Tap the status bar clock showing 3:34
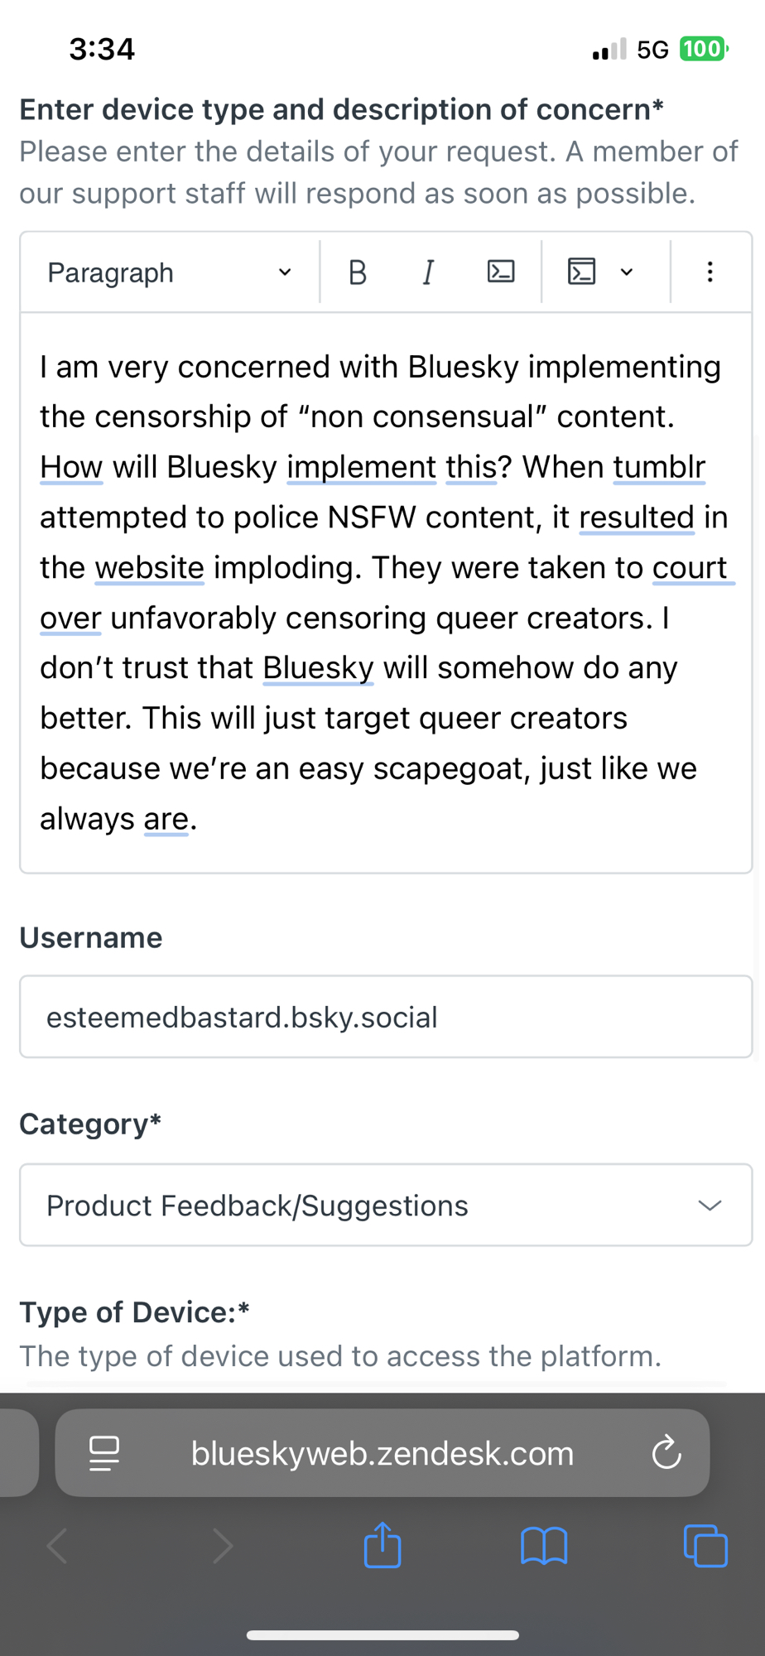The height and width of the screenshot is (1656, 765). [102, 50]
